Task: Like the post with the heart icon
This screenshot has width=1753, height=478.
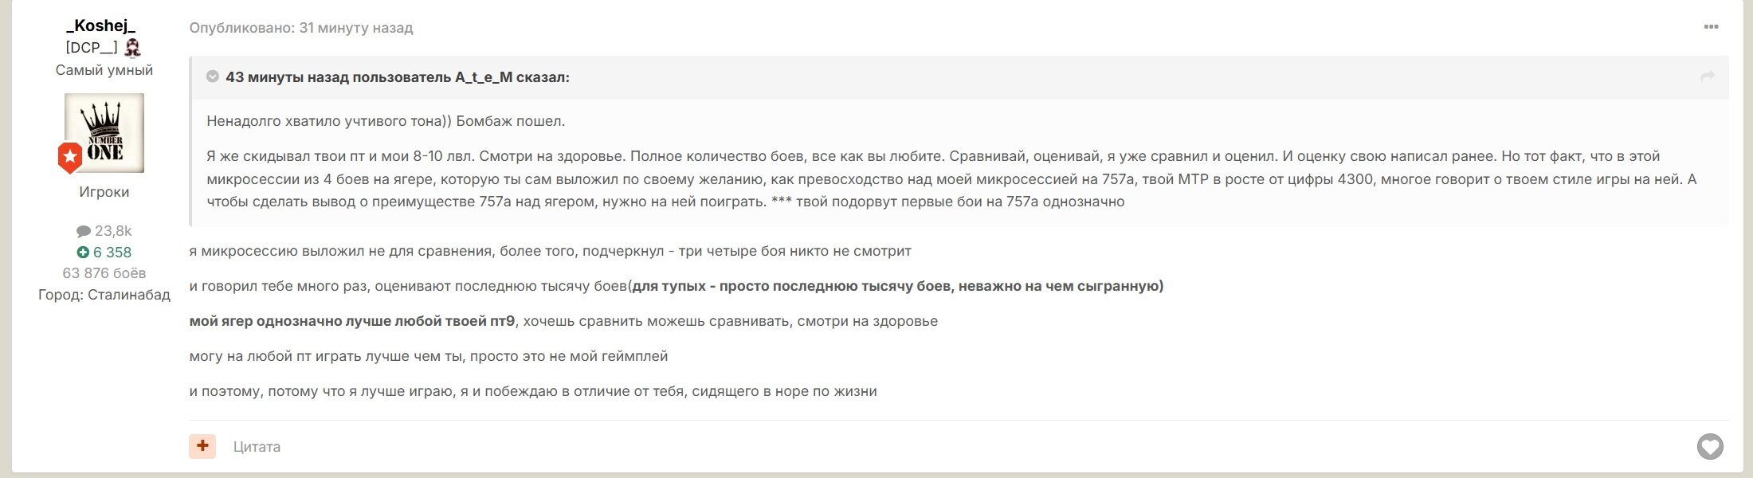Action: coord(1710,446)
